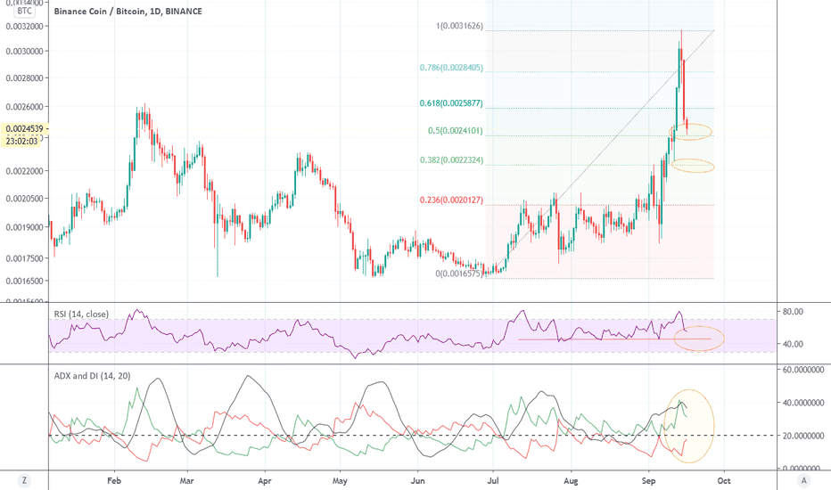Click the ADX 40.0000000 scale value

(802, 403)
